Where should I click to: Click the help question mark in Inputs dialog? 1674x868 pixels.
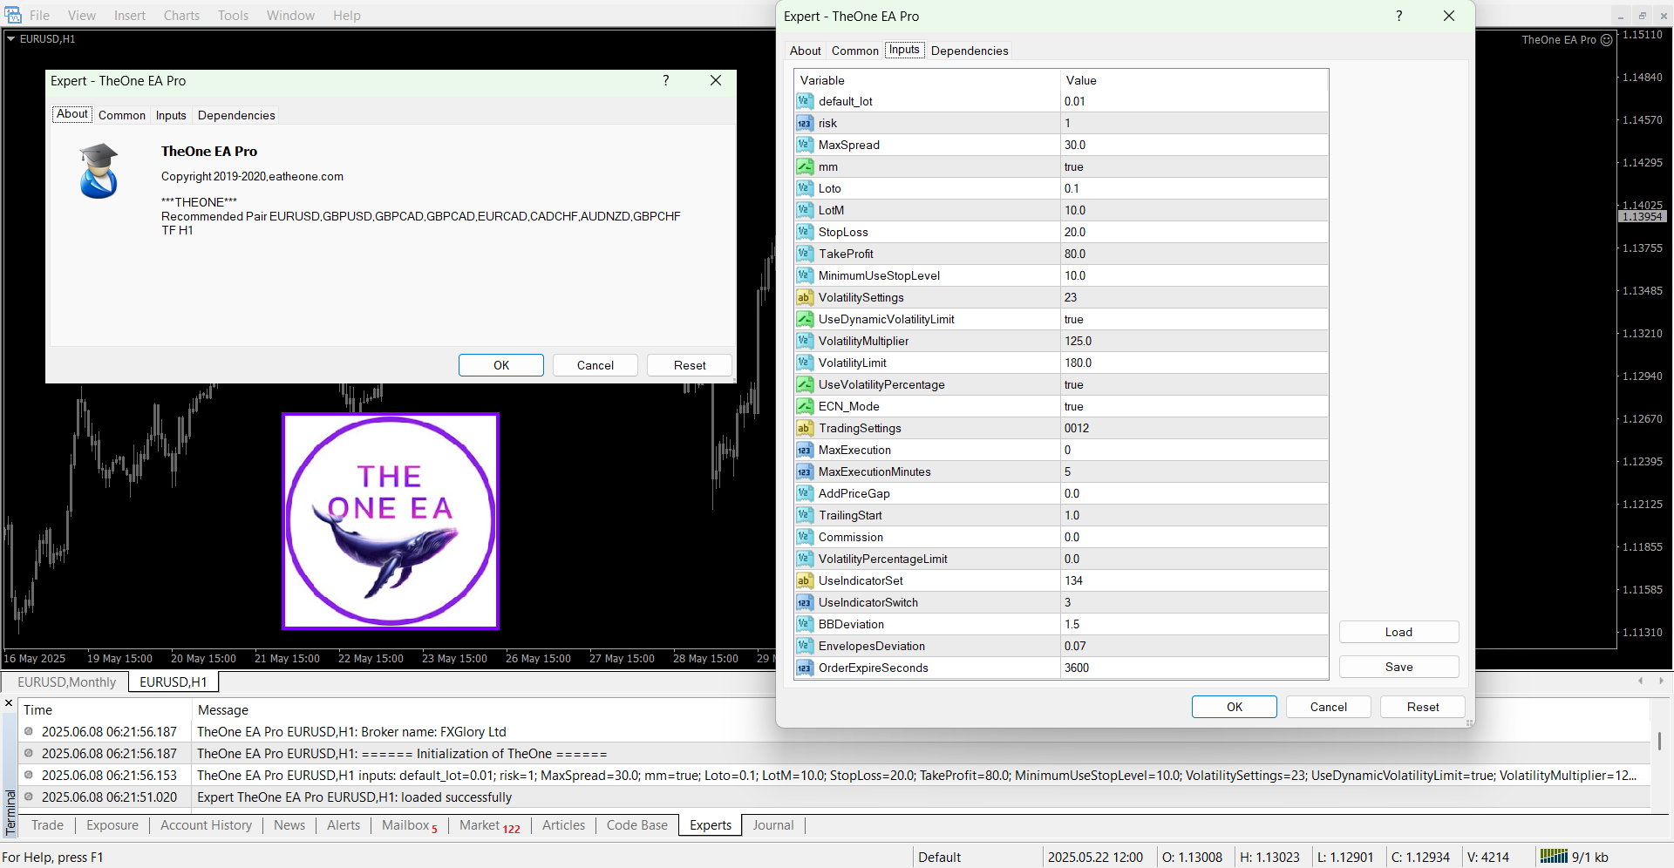[1399, 16]
